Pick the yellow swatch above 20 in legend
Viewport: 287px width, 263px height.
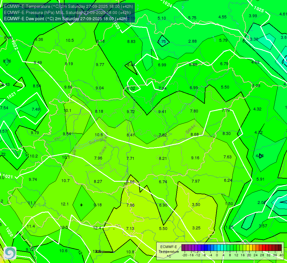click(248, 248)
